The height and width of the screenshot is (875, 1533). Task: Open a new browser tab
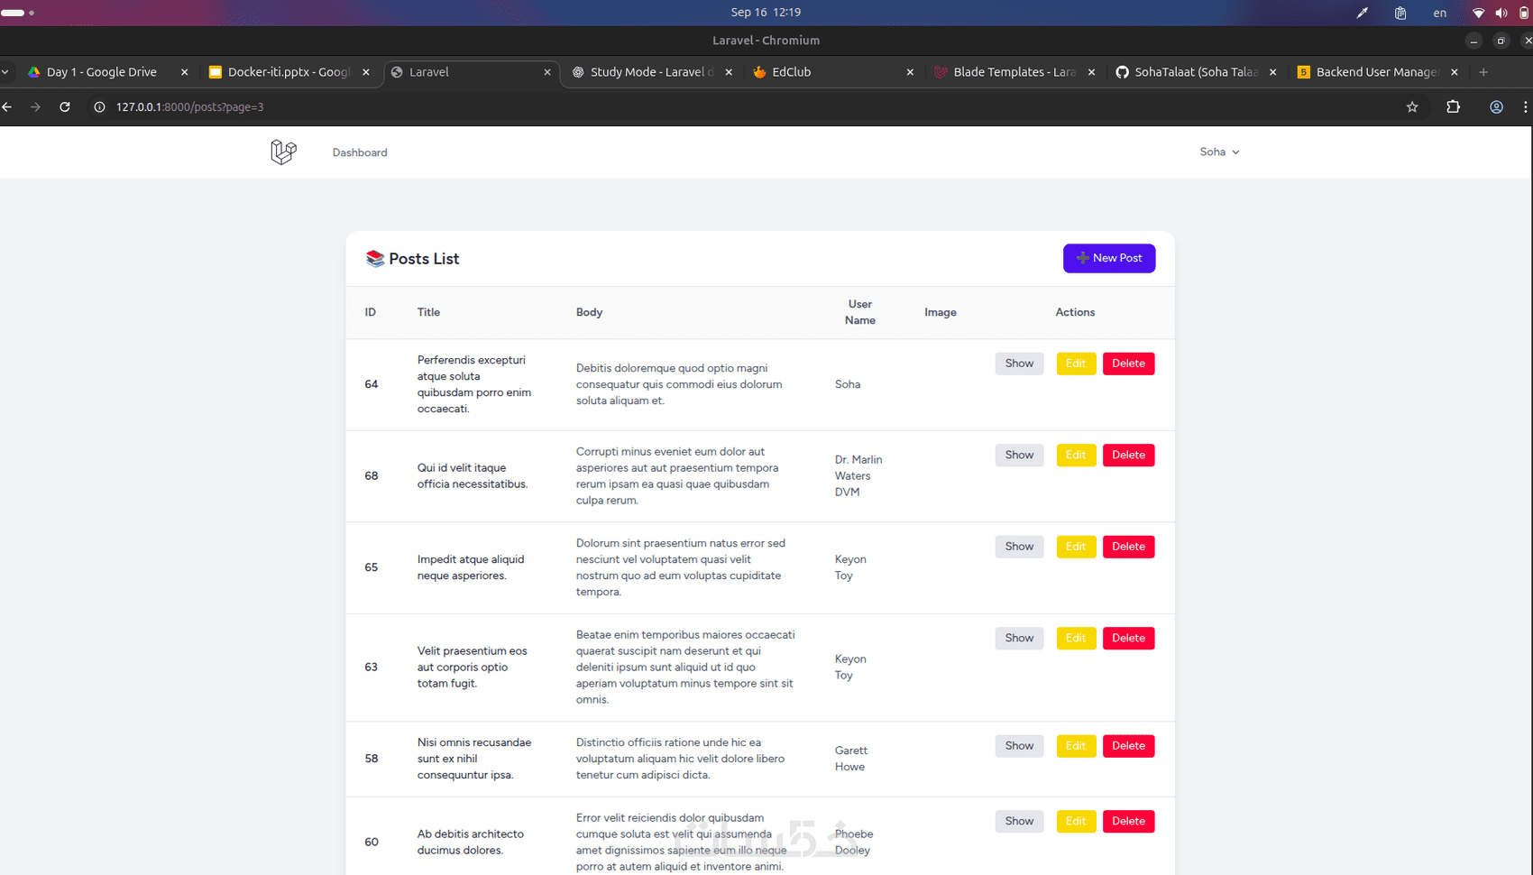pos(1483,72)
